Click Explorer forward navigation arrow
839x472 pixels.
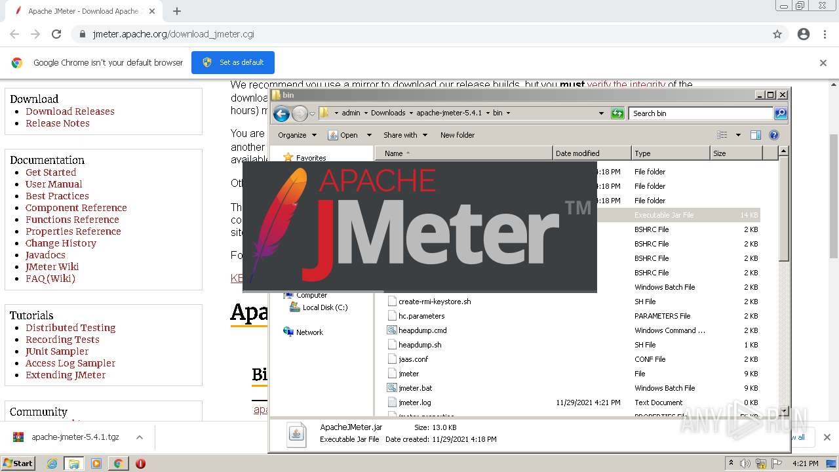300,113
